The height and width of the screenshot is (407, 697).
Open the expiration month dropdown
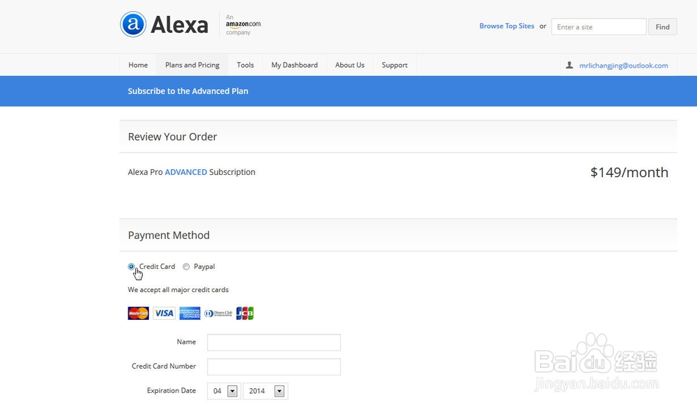(224, 391)
